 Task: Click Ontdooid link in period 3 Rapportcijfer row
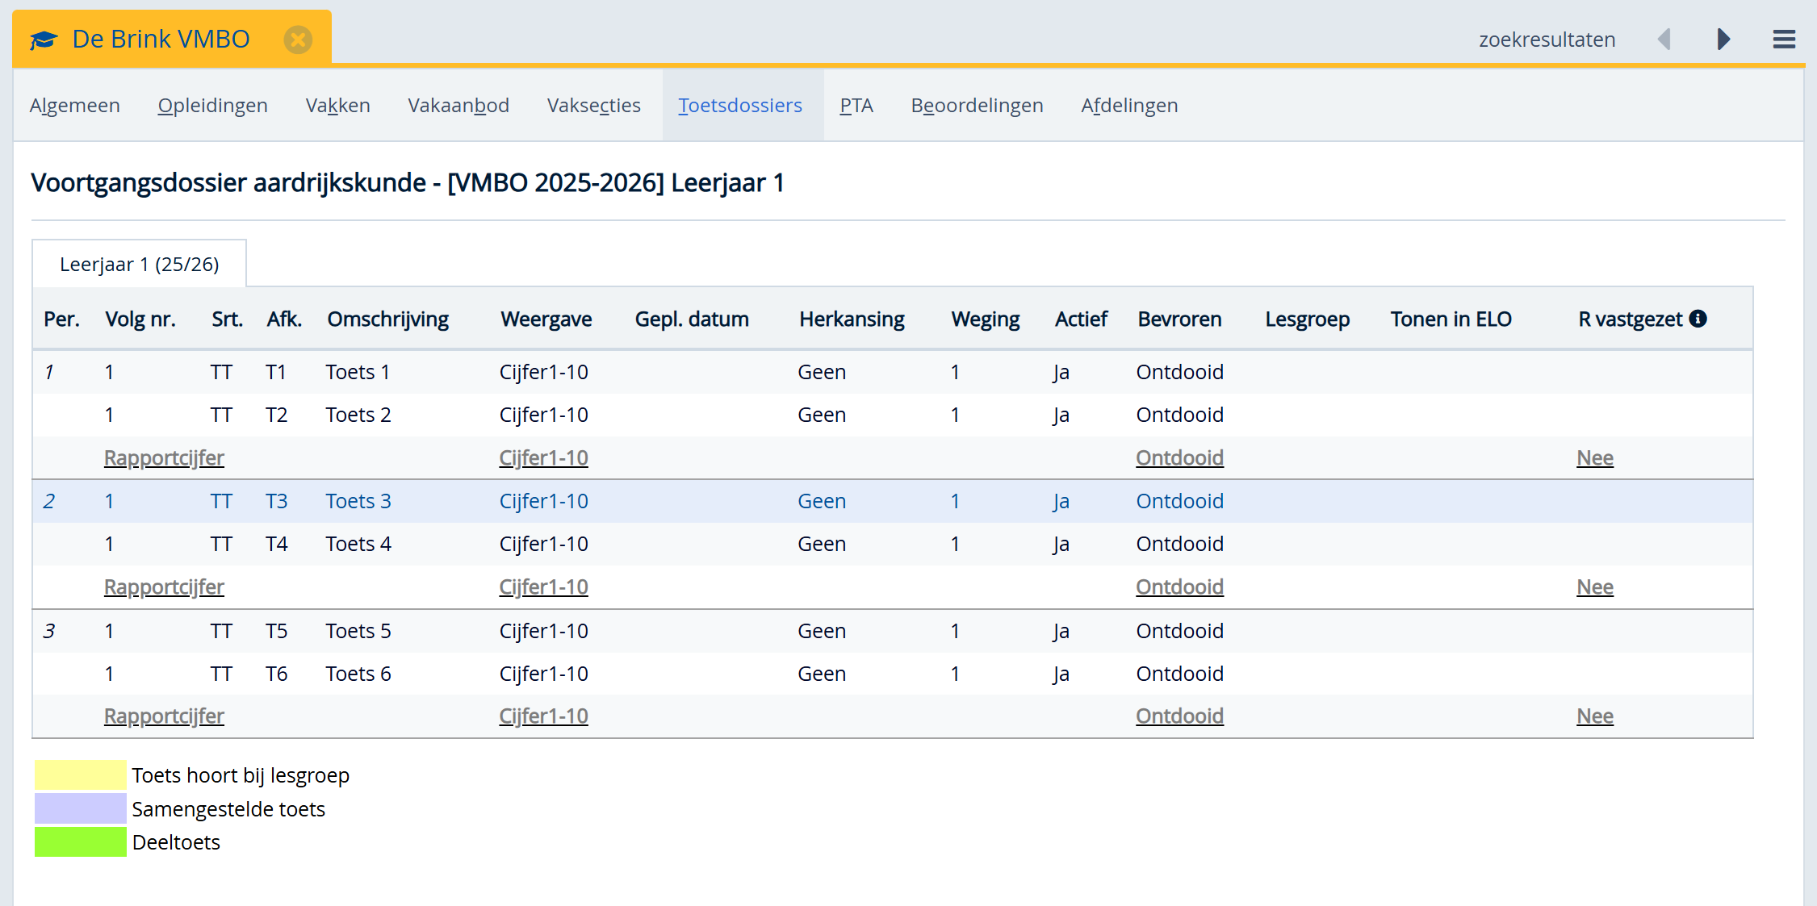pos(1179,716)
